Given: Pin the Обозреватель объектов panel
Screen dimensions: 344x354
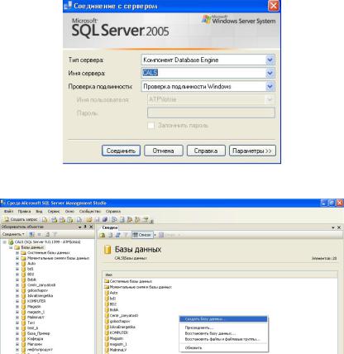Looking at the screenshot, I should [x=85, y=227].
